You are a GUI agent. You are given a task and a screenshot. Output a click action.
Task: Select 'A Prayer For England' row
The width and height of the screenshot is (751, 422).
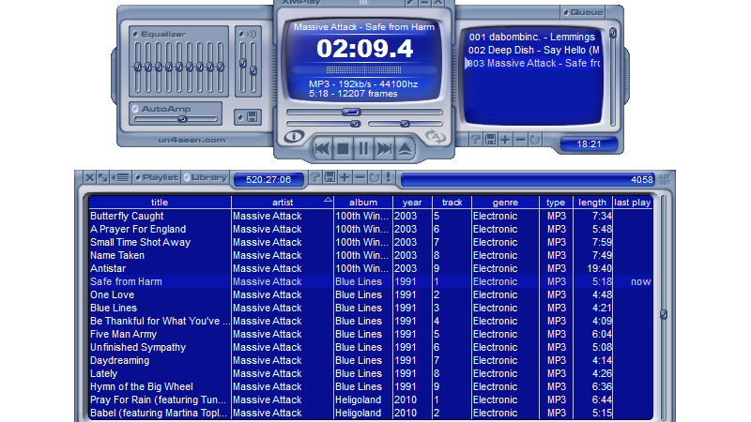tap(371, 229)
